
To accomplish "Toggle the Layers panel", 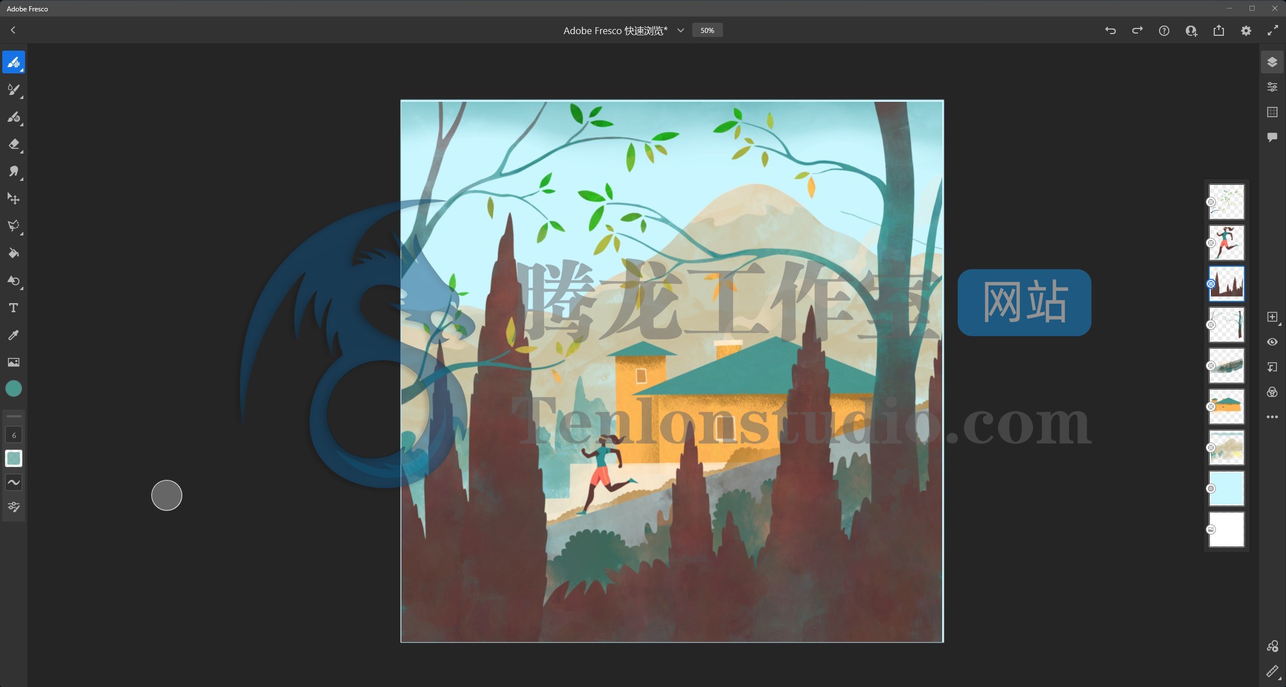I will coord(1272,62).
